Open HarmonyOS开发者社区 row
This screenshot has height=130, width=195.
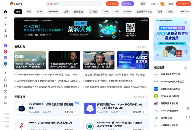[x=172, y=82]
